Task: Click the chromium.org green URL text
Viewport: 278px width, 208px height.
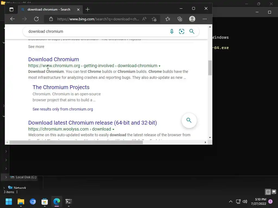Action: point(93,66)
